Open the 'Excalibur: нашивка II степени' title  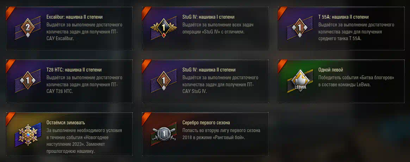(x=75, y=17)
